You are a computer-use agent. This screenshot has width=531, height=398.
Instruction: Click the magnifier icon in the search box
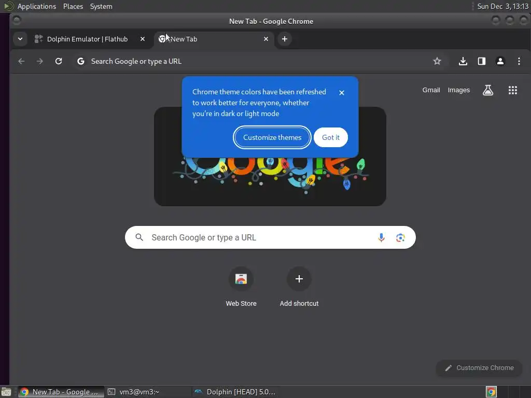tap(139, 237)
